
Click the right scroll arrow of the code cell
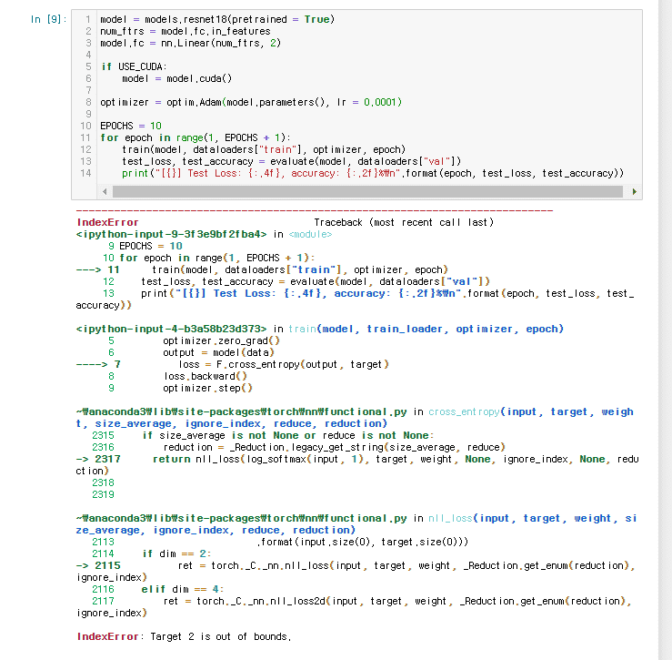pos(634,192)
